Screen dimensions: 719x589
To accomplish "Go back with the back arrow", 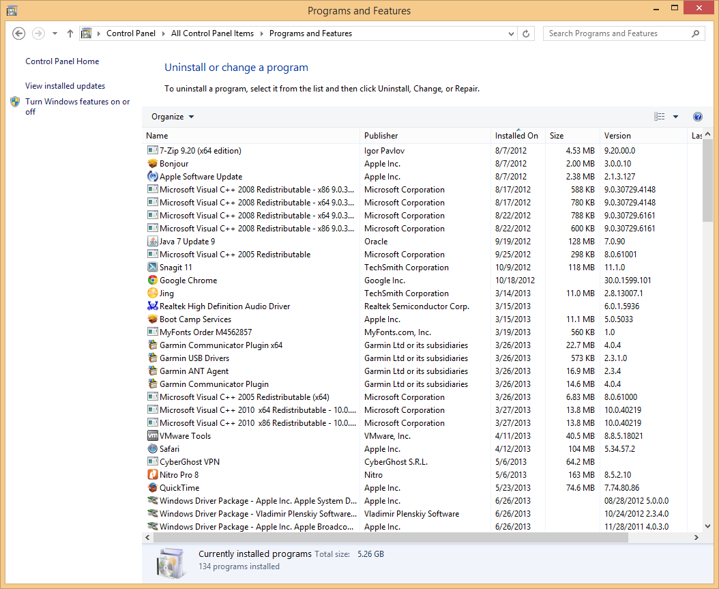I will point(19,33).
